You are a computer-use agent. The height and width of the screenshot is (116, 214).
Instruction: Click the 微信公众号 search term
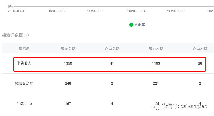tap(24, 83)
